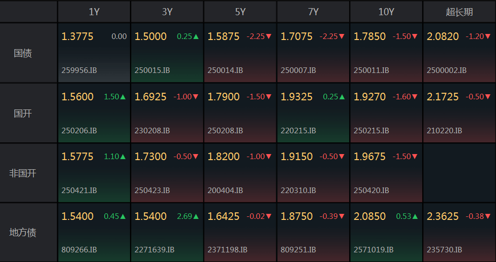The image size is (496, 262).
Task: Select the 国债 row label
Action: click(23, 53)
